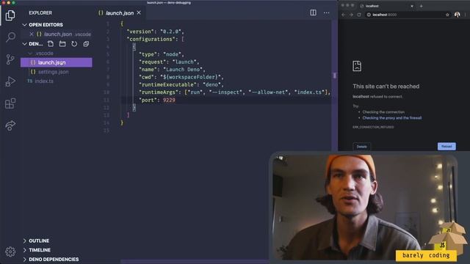Open the editor More Actions menu
Screen dimensions: 470x264
[326, 12]
